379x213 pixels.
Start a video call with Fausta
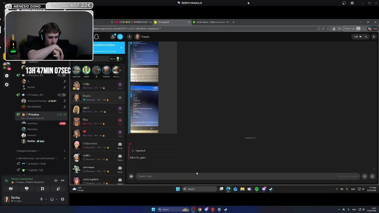[360, 37]
